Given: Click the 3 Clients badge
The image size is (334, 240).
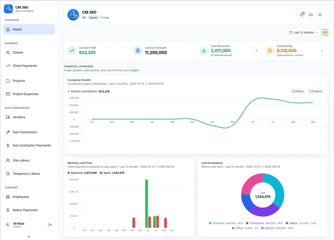Looking at the screenshot, I should coord(298,91).
